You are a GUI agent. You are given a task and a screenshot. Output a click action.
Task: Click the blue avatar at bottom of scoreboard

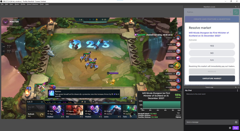[x=178, y=87]
